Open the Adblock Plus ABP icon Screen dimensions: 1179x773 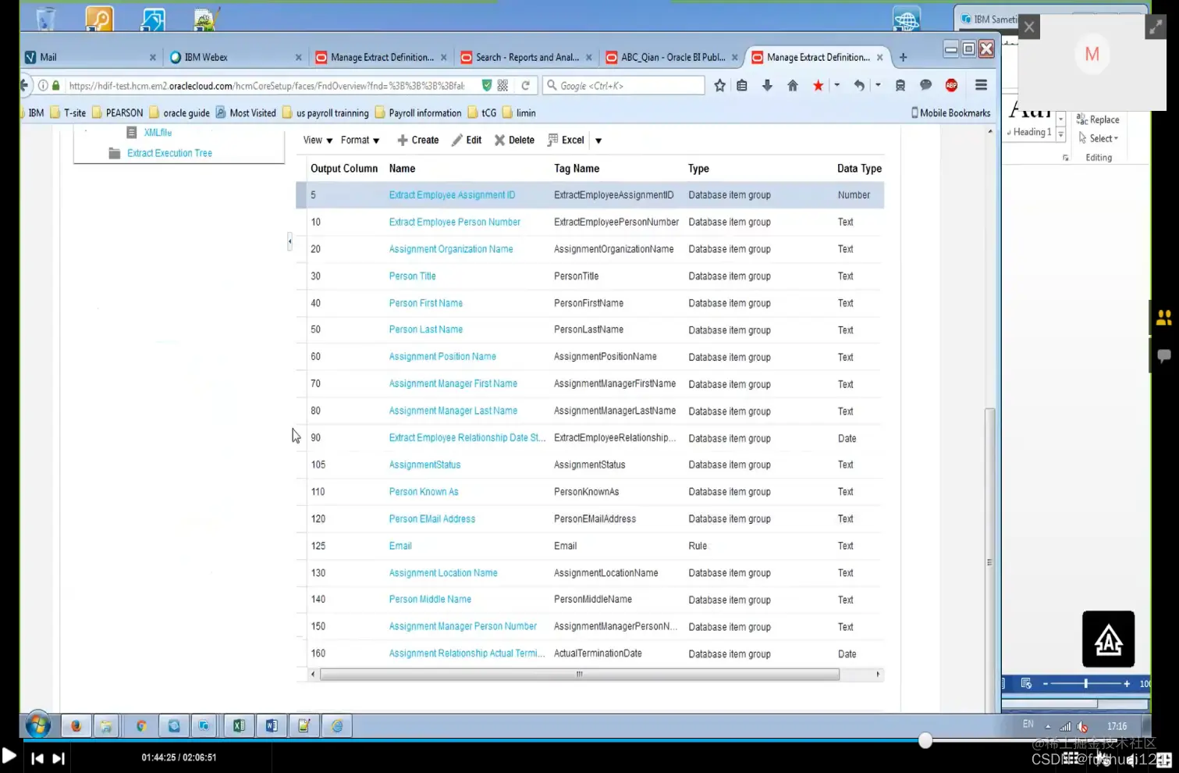[951, 85]
